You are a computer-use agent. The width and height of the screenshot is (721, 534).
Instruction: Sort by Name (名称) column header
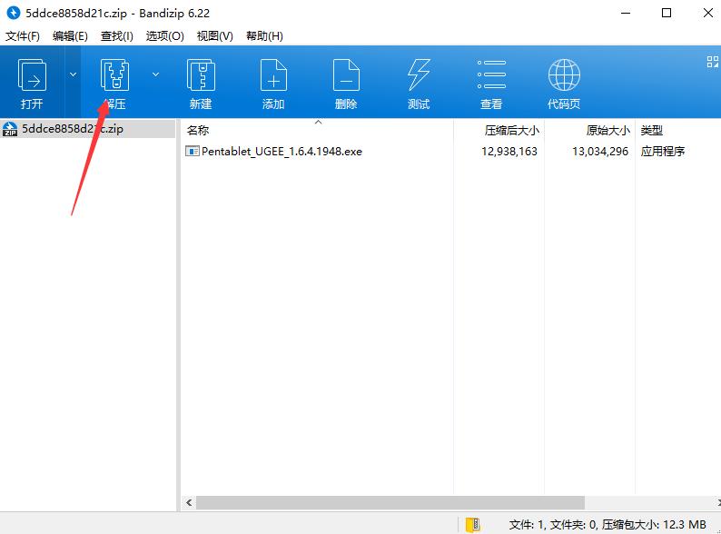click(198, 131)
